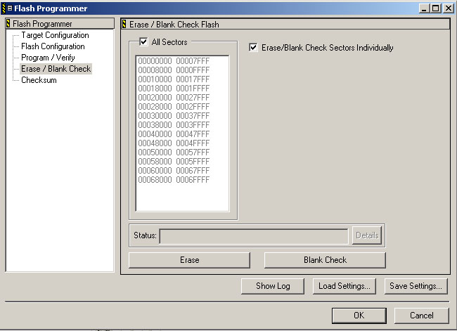
Task: Open the Checksum page
Action: [x=39, y=80]
